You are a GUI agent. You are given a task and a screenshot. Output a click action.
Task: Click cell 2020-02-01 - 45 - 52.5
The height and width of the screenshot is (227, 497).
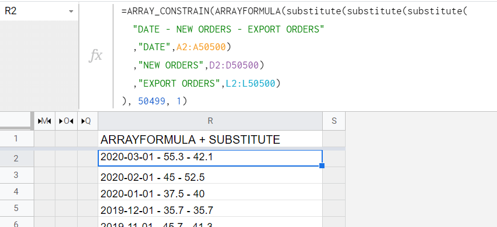click(x=210, y=176)
